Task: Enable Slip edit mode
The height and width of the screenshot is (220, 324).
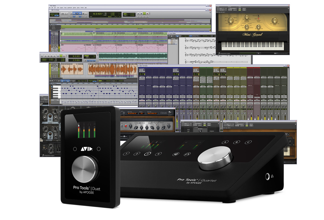Action: 52,15
